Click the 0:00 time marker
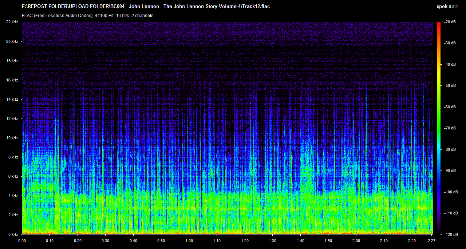The height and width of the screenshot is (249, 466). (22, 241)
